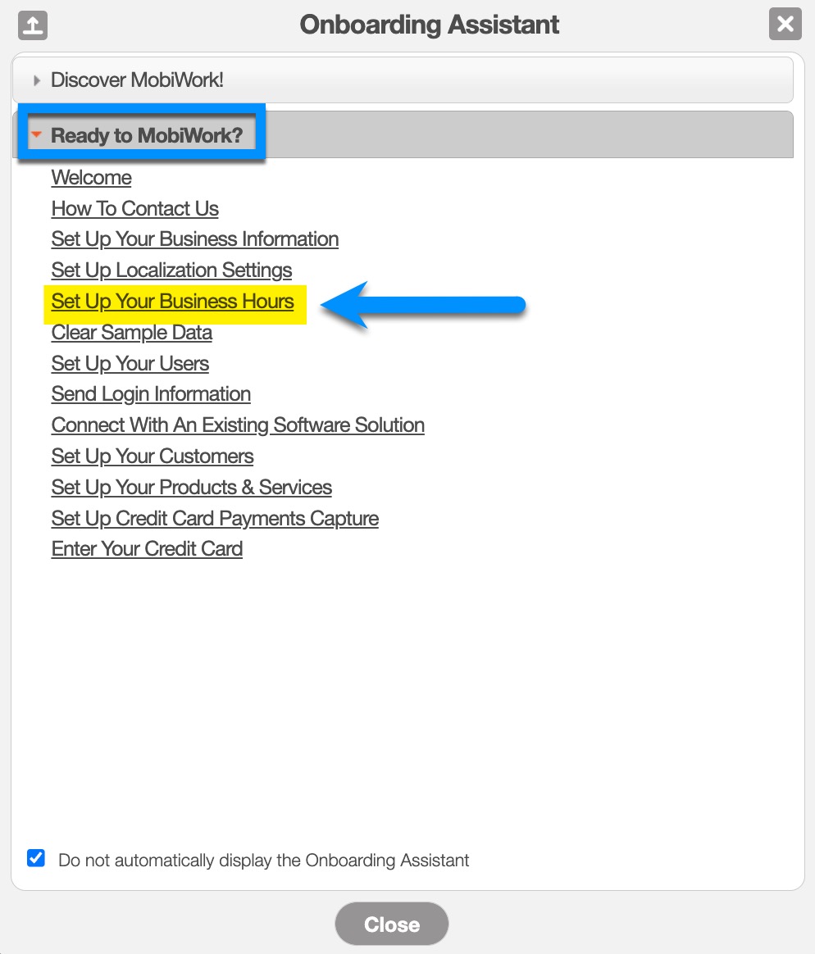
Task: Open Set Up Localization Settings link
Action: pyautogui.click(x=171, y=270)
